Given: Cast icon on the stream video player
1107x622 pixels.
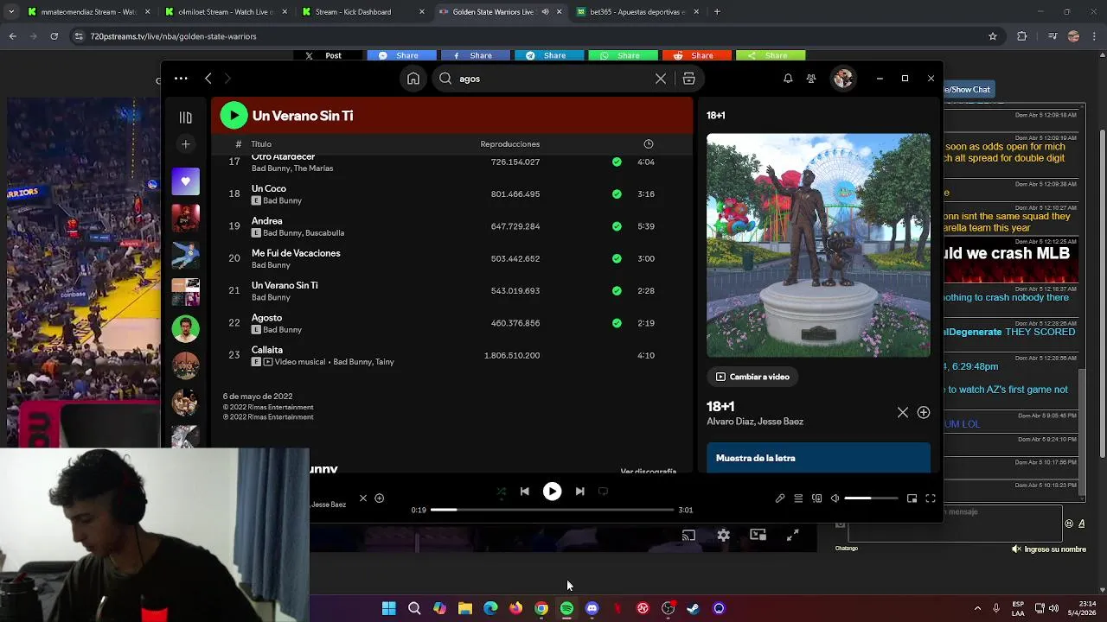Looking at the screenshot, I should click(688, 536).
